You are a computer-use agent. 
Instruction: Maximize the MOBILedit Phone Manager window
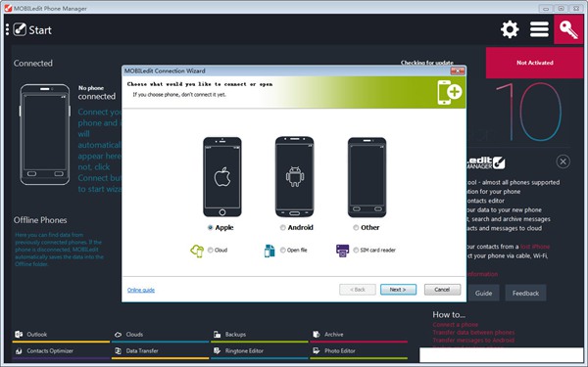coord(561,8)
